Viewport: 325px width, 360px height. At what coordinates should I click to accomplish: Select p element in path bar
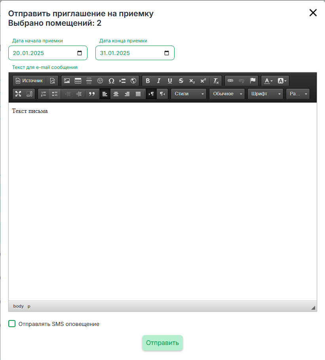[29, 306]
